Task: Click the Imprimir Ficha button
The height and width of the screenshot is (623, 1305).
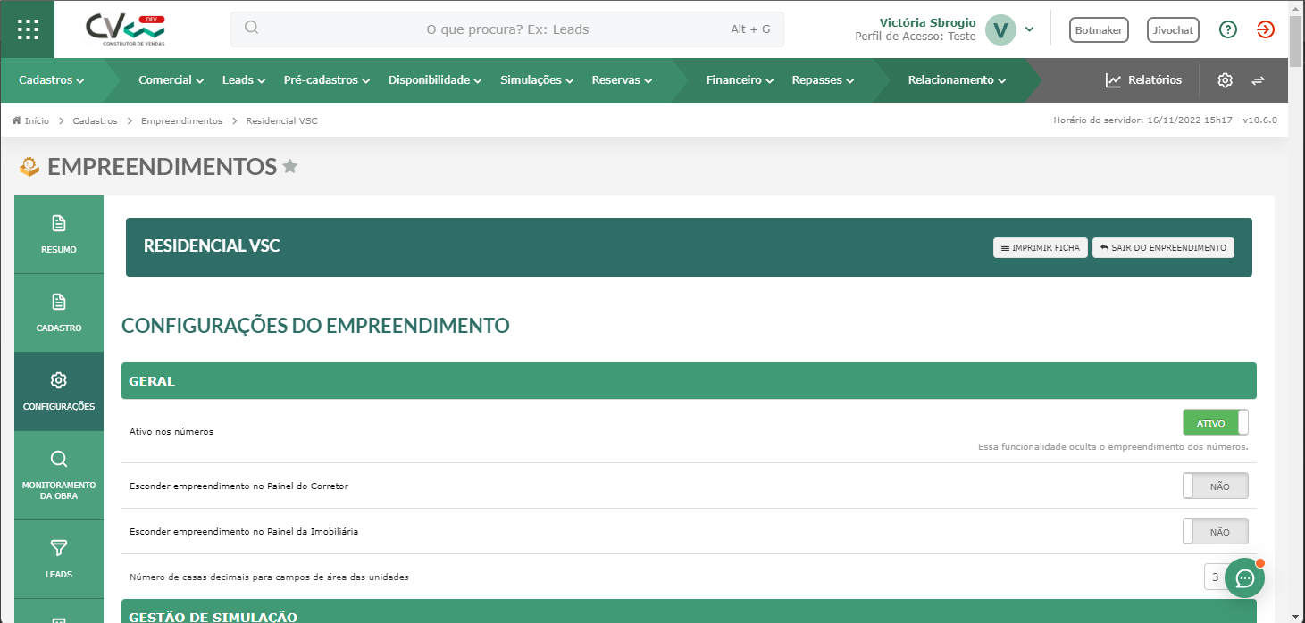Action: (x=1041, y=247)
